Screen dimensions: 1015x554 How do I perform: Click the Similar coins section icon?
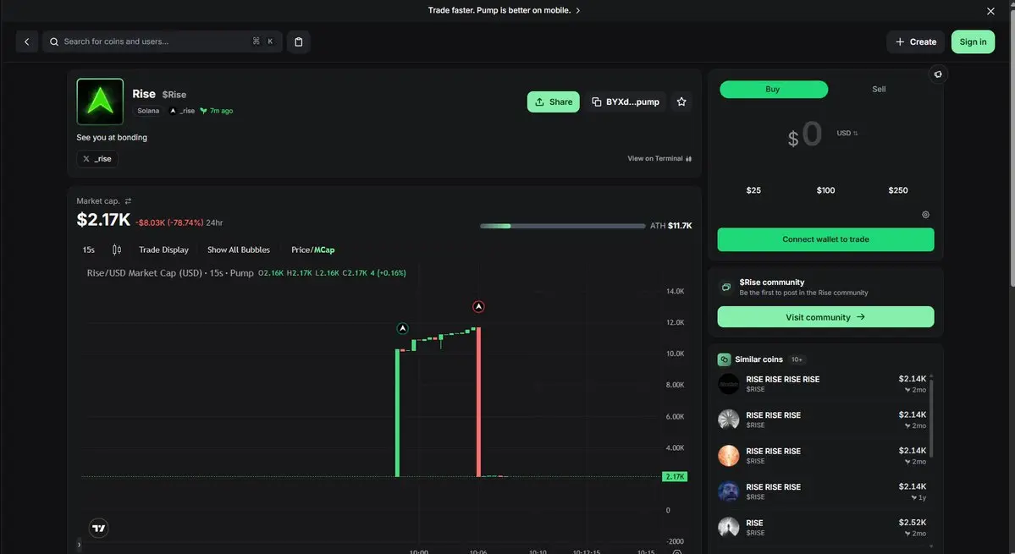coord(725,359)
